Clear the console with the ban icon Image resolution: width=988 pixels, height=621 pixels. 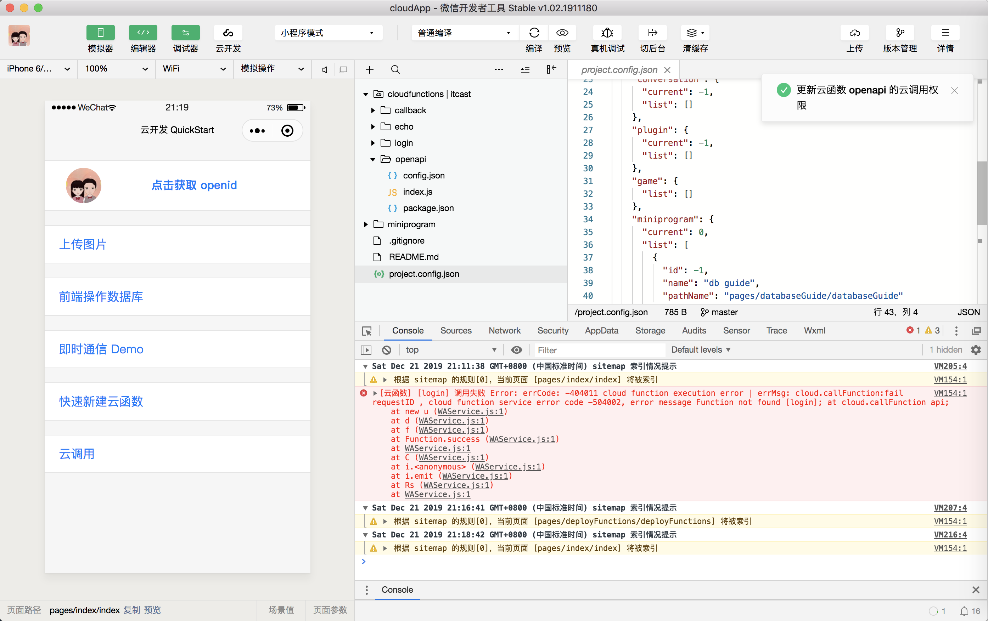[387, 350]
